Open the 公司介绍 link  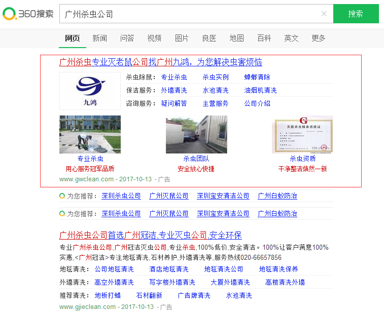(x=257, y=103)
